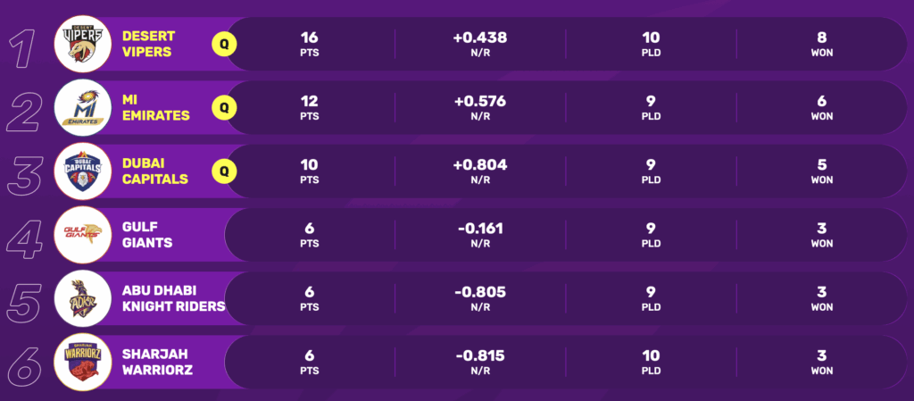Image resolution: width=914 pixels, height=401 pixels.
Task: Click the Q qualified badge beside MI Emirates
Action: pos(224,107)
